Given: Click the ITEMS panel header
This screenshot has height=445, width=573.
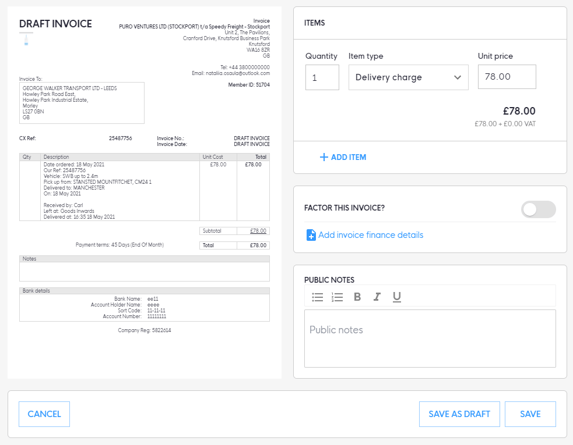Looking at the screenshot, I should tap(314, 23).
